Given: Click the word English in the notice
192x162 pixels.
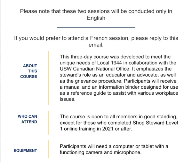Looking at the screenshot, I should point(96,18).
